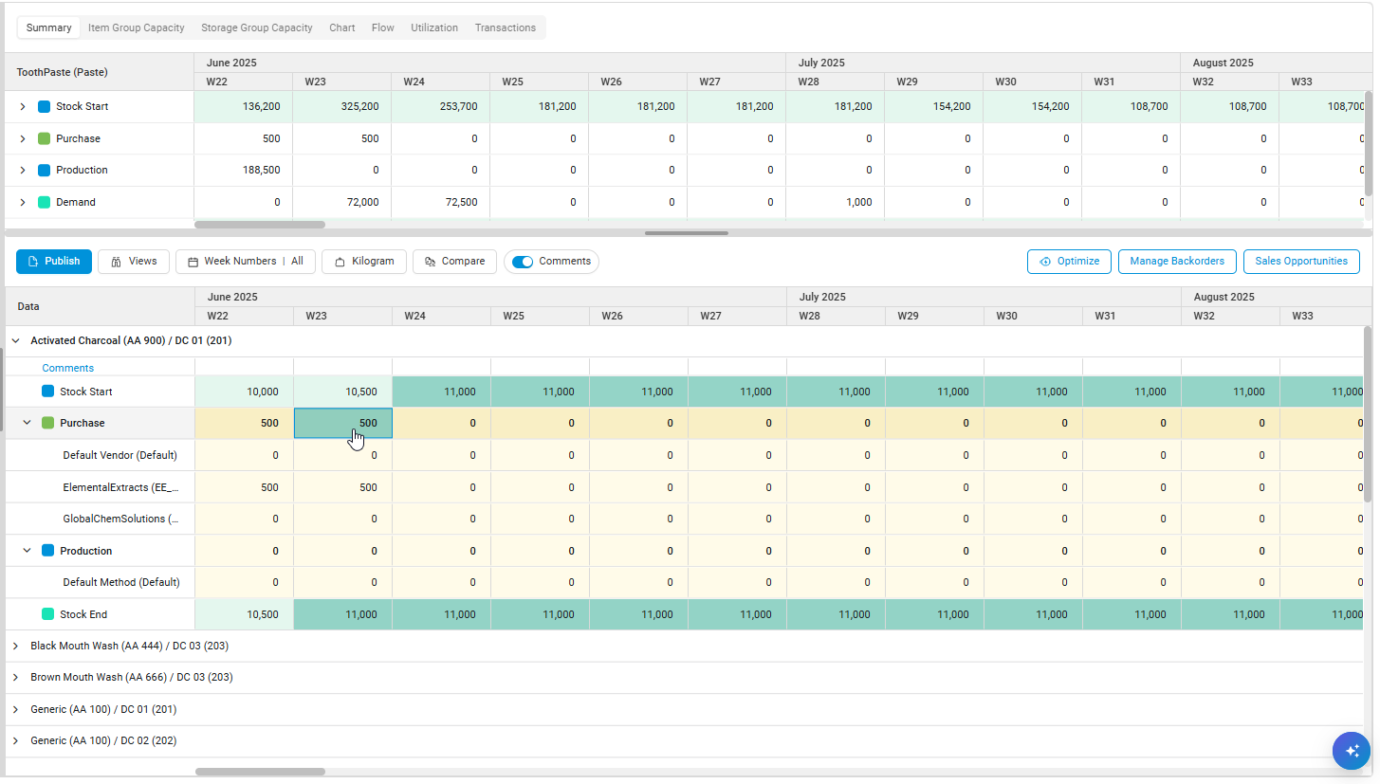This screenshot has height=784, width=1380.
Task: Click Purchase green square in data grid
Action: (48, 423)
